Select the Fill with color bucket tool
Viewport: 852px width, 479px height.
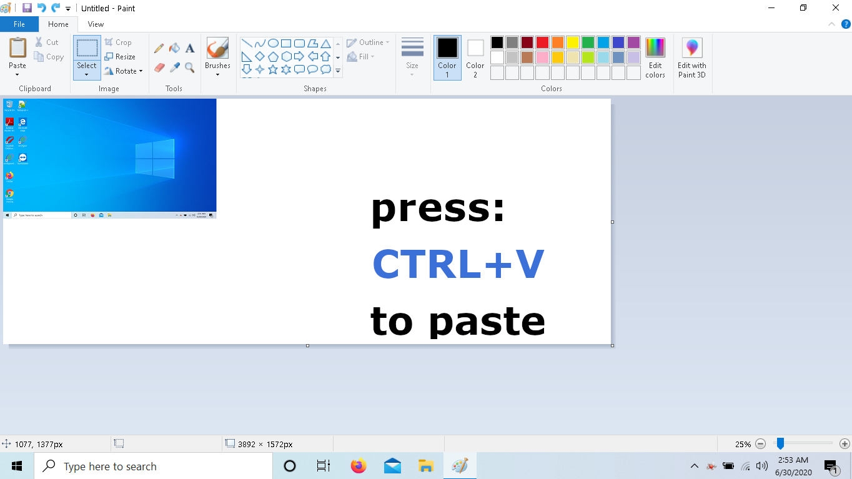coord(175,48)
